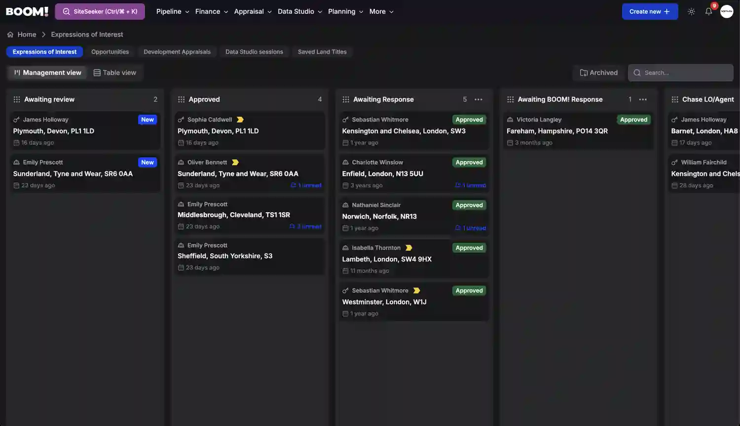Click the New badge on Emily Prescott's Sunderland card
Viewport: 740px width, 426px height.
pos(148,162)
